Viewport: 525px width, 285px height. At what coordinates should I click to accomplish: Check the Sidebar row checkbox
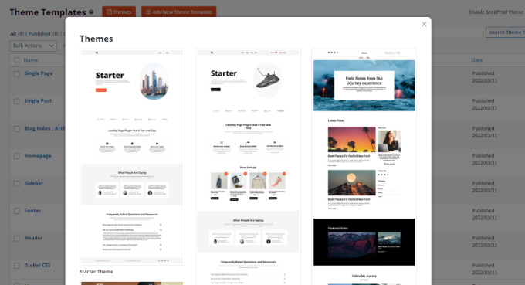click(16, 184)
